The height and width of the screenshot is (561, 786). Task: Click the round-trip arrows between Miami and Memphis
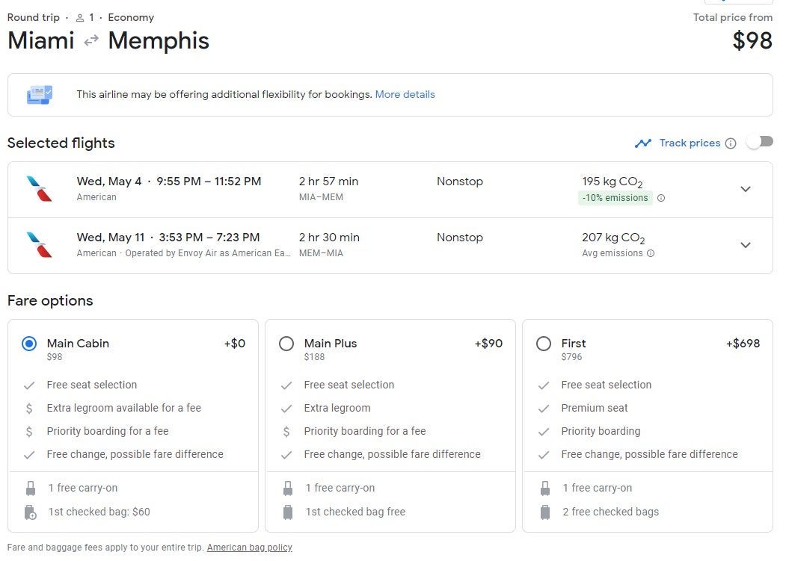91,41
